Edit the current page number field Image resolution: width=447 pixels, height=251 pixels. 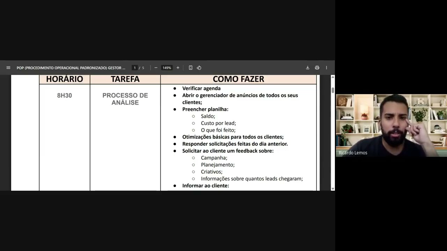[x=134, y=68]
